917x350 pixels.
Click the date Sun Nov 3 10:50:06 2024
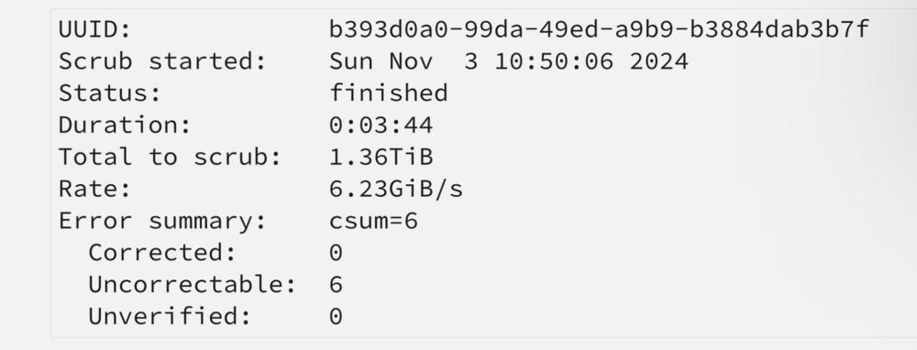[509, 60]
